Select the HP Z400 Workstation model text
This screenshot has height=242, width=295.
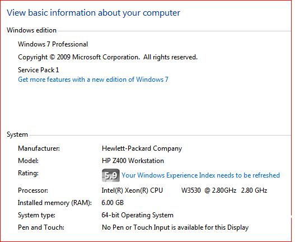click(x=133, y=161)
